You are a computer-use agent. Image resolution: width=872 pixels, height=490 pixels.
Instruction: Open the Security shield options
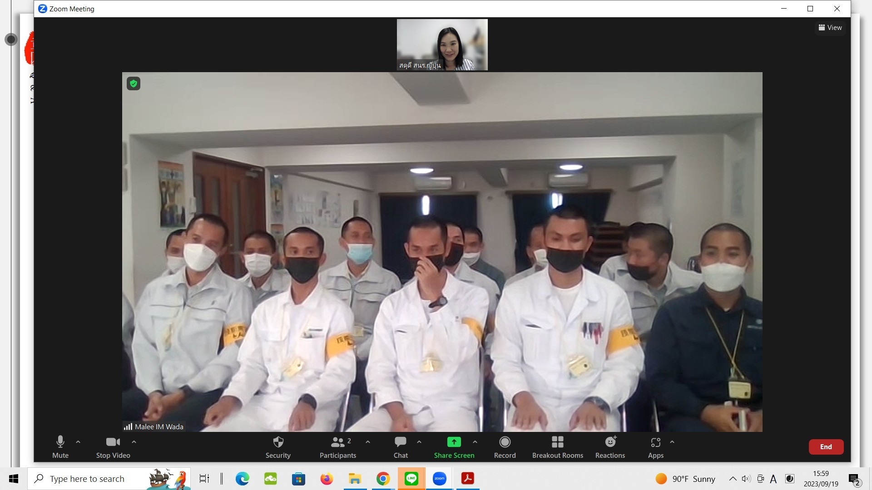[278, 447]
